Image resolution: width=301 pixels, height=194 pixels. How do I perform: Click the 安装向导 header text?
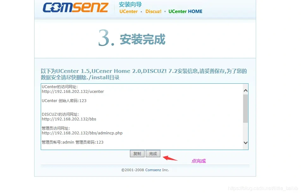coord(130,4)
